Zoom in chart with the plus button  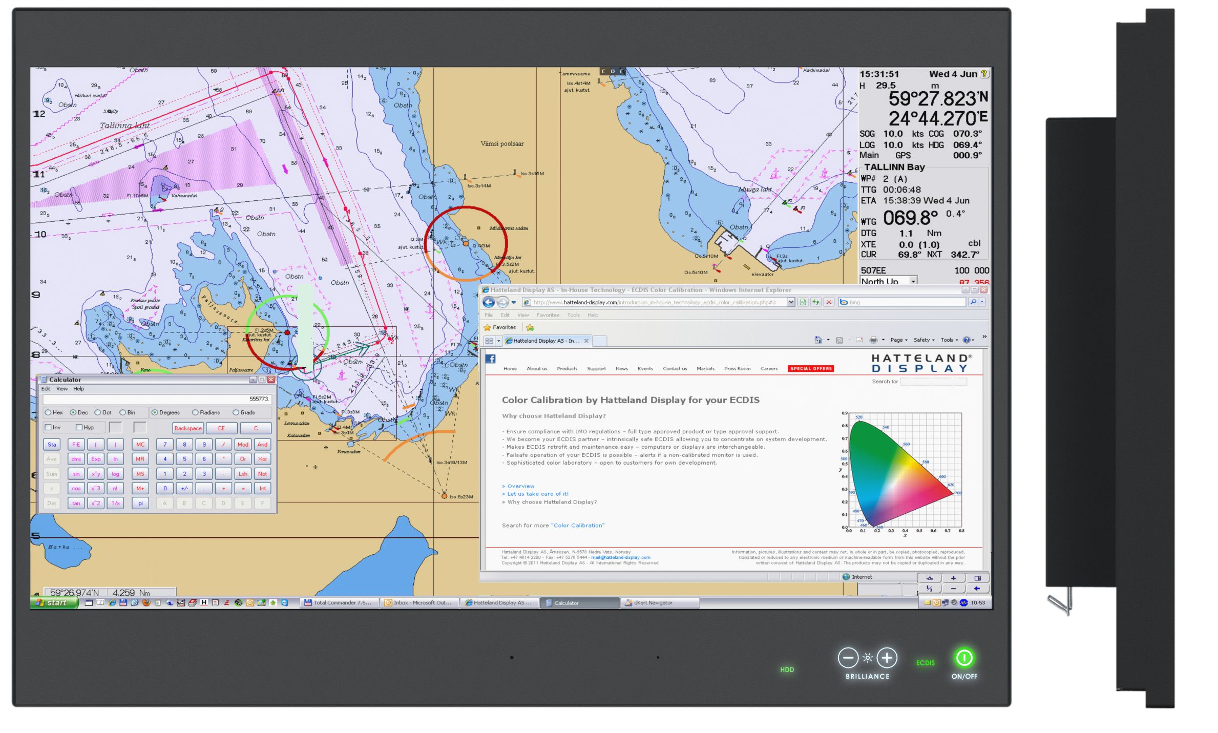(x=953, y=578)
